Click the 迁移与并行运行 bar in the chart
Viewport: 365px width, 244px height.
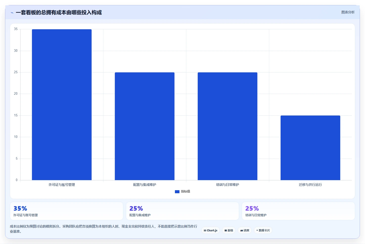tap(310, 148)
